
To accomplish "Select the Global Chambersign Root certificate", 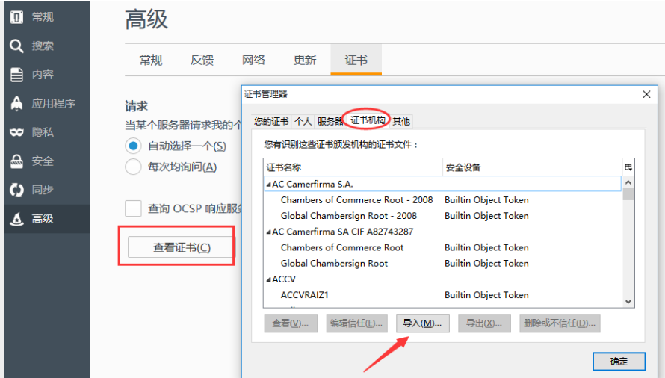I will pyautogui.click(x=334, y=264).
